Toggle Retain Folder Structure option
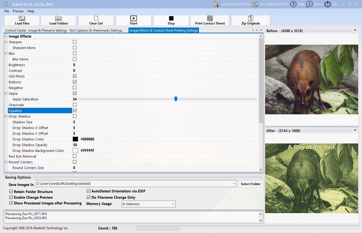The width and height of the screenshot is (362, 233). [x=11, y=192]
